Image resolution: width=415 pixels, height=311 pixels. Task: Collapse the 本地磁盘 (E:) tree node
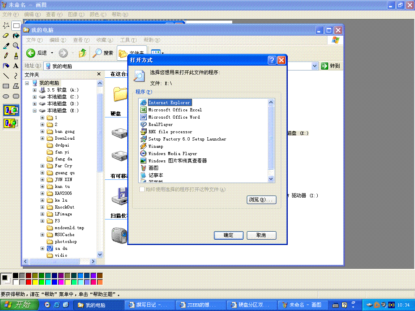click(35, 111)
